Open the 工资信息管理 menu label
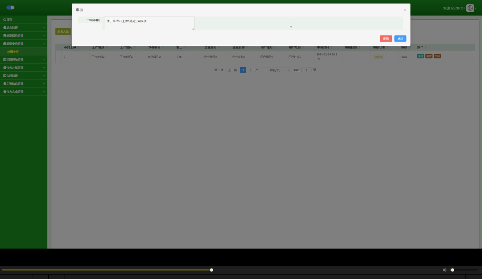 [15, 83]
